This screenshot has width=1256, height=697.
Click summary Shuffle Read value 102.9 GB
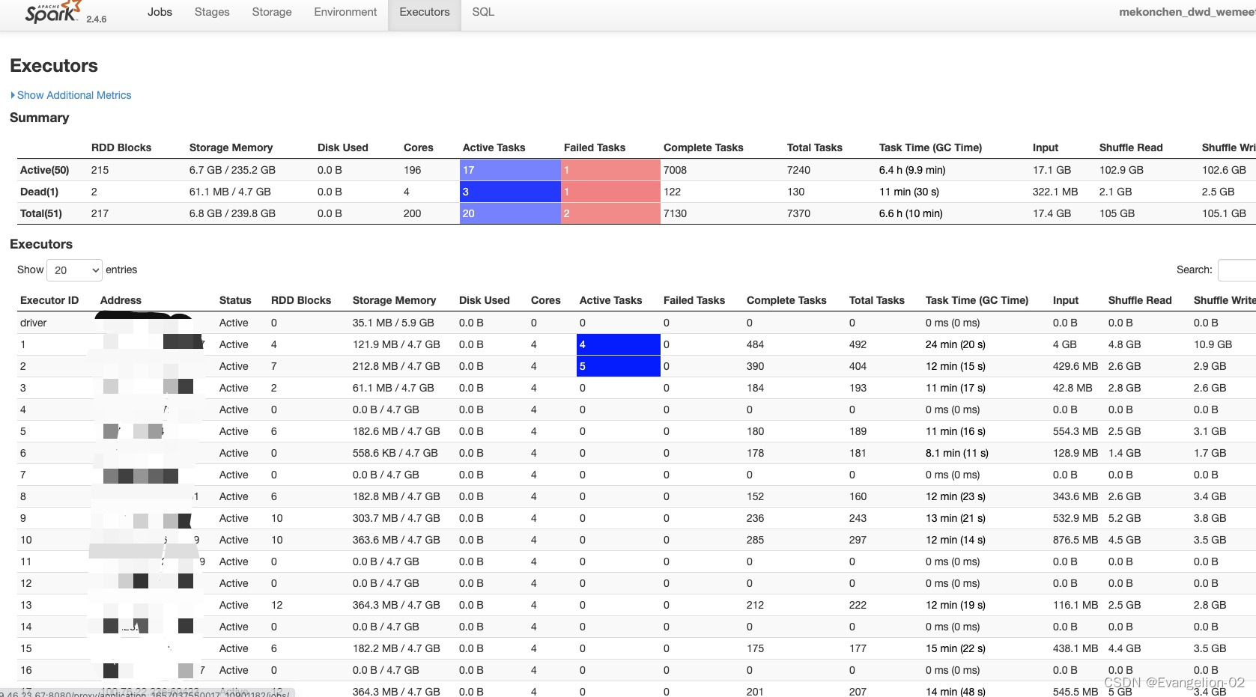1122,170
